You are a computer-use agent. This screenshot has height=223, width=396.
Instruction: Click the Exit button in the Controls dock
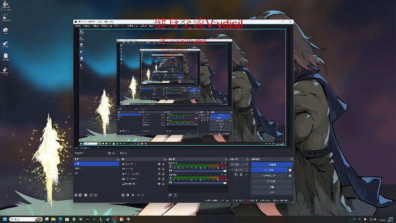click(x=272, y=192)
